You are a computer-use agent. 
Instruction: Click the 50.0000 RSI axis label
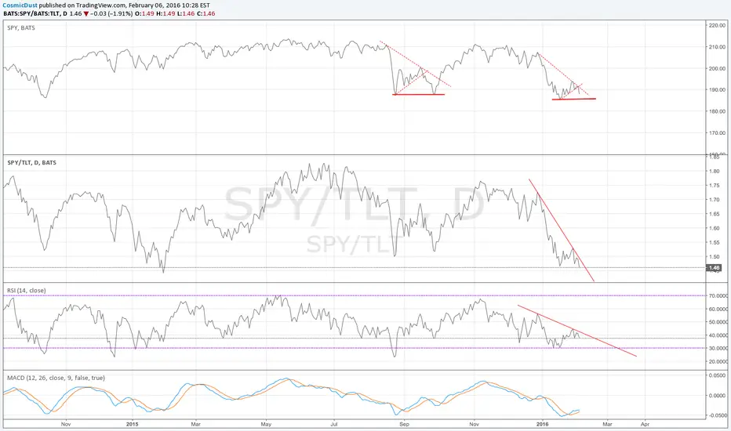pos(718,322)
